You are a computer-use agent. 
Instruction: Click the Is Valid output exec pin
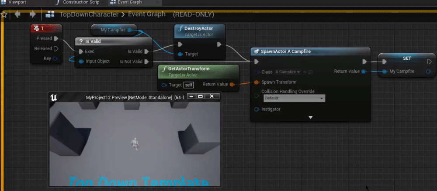point(146,51)
